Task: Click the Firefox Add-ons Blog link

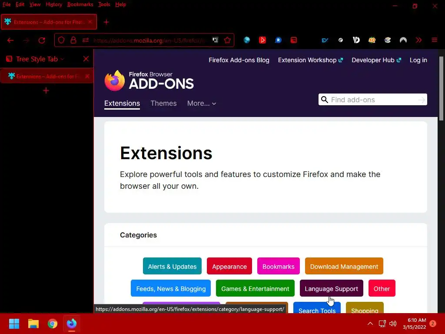Action: [239, 60]
